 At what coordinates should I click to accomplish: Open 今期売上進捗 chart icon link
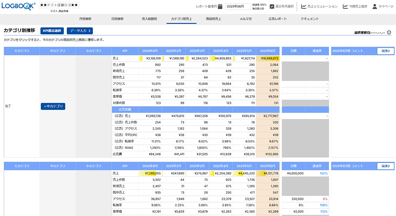pyautogui.click(x=345, y=6)
